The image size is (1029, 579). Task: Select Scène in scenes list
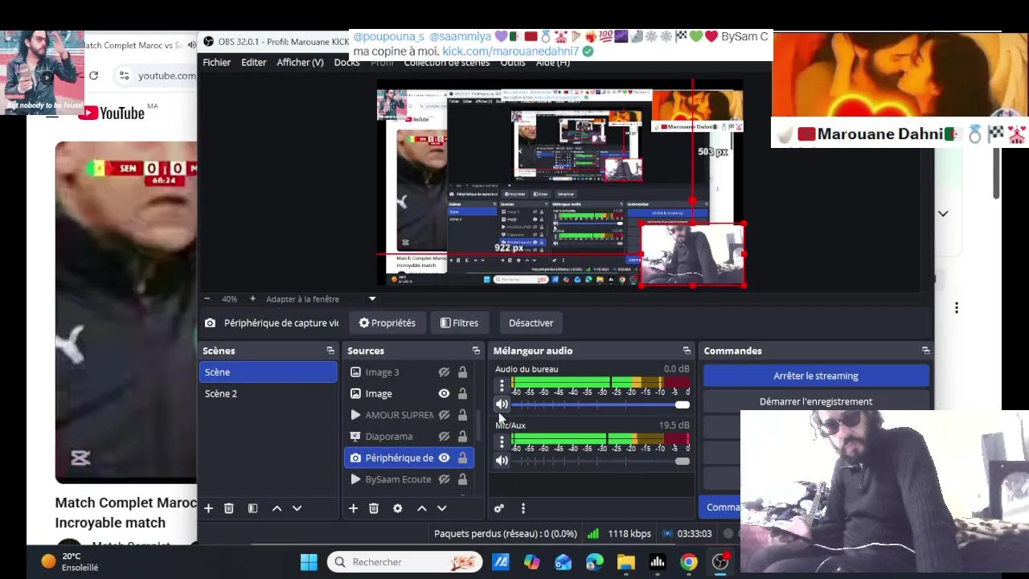[268, 372]
